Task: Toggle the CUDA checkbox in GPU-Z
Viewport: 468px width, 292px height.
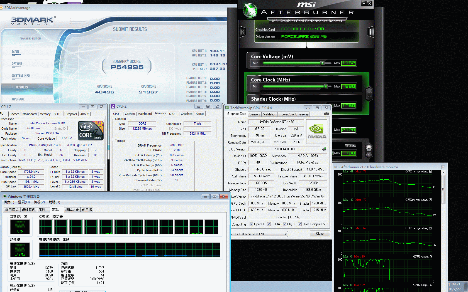Action: pos(269,224)
